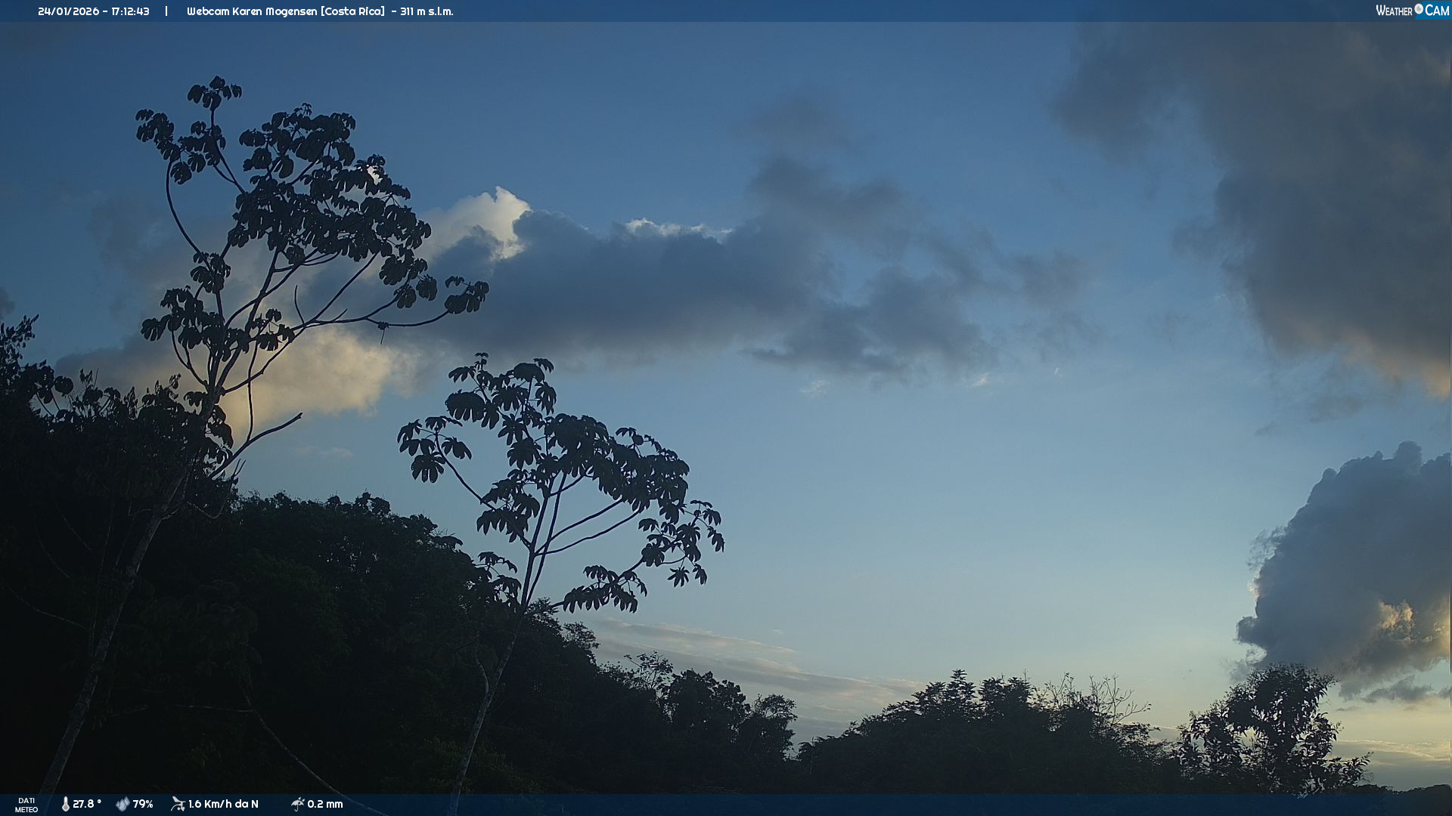Click the 79% humidity value
Image resolution: width=1452 pixels, height=816 pixels.
[143, 804]
